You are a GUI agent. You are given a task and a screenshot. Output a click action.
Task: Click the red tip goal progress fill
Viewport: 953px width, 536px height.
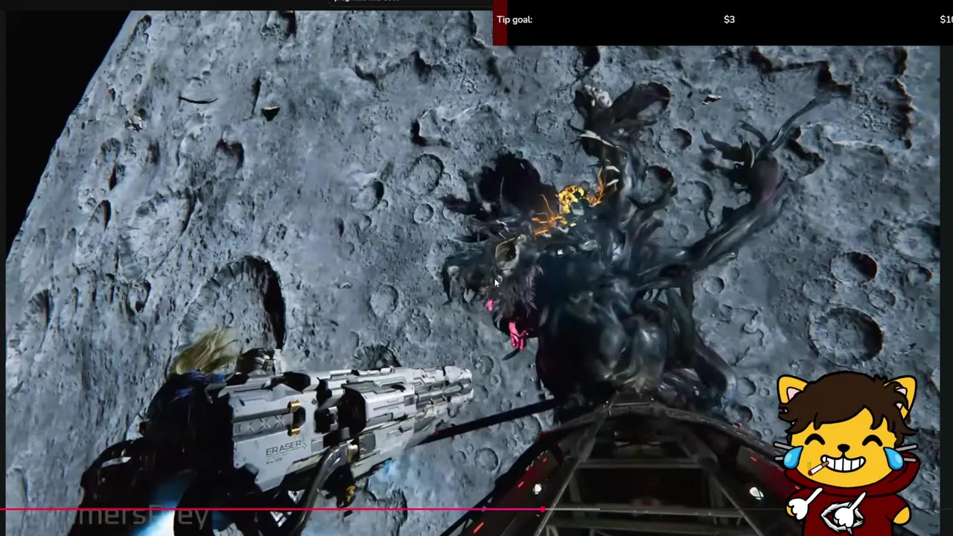coord(500,22)
